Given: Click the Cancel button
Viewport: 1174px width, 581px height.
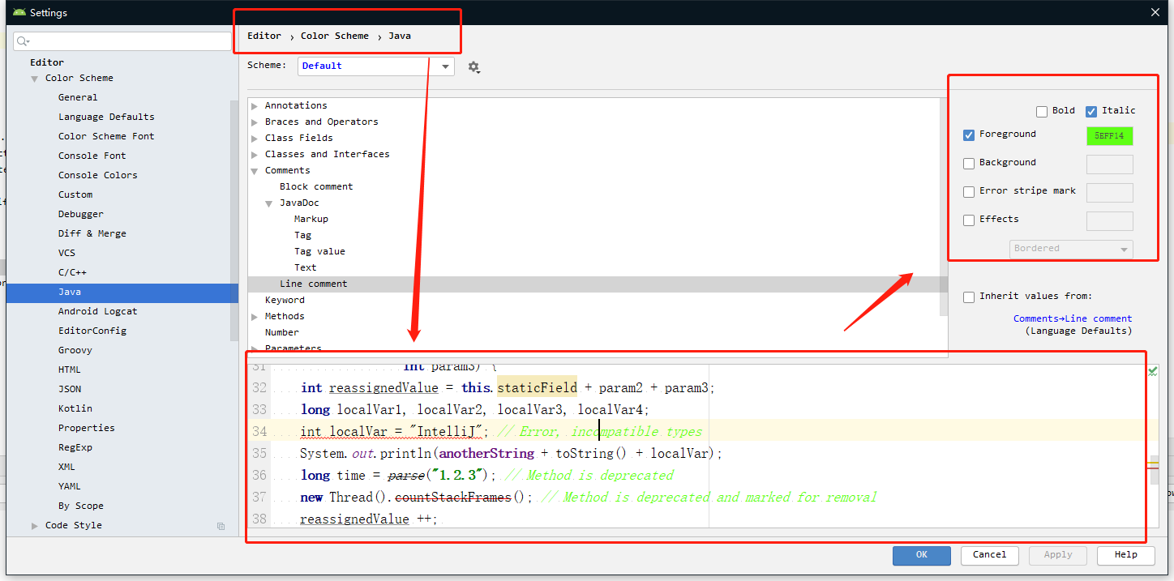Looking at the screenshot, I should click(x=990, y=555).
